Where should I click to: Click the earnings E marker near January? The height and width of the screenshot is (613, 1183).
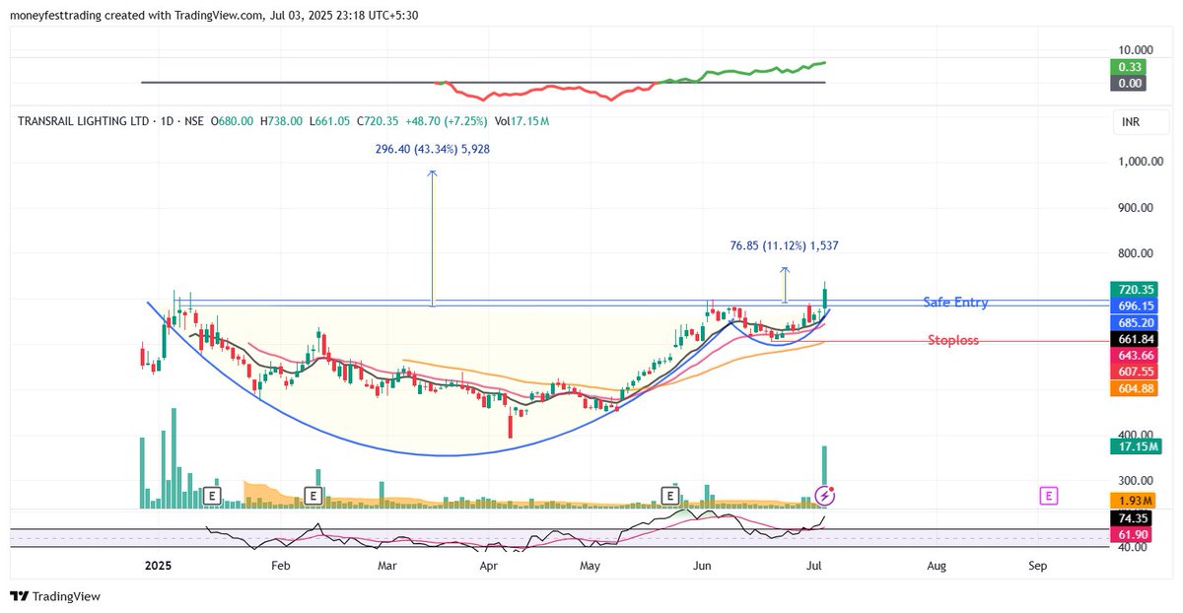(211, 495)
